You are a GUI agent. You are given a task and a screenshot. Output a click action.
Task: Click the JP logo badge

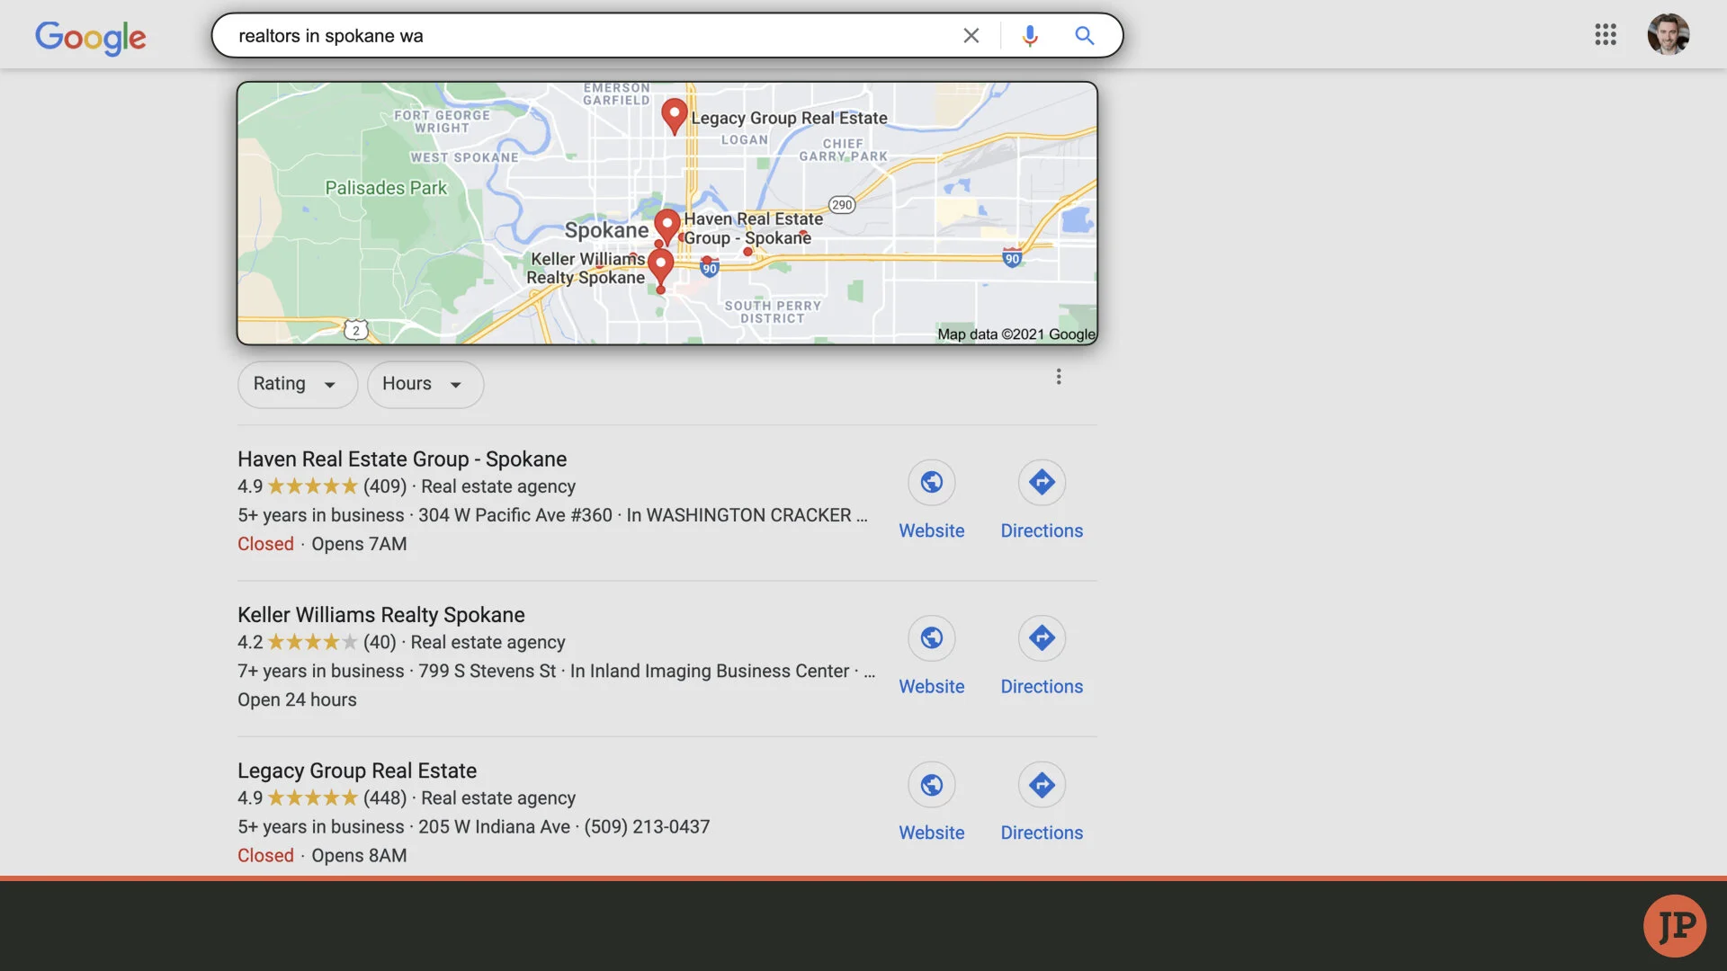tap(1675, 926)
